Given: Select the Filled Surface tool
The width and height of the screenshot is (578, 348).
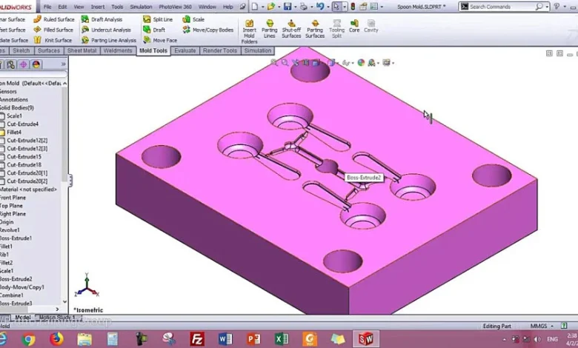Looking at the screenshot, I should [x=54, y=30].
